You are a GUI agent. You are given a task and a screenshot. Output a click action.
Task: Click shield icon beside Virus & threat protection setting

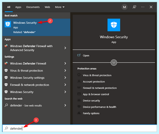6,70
